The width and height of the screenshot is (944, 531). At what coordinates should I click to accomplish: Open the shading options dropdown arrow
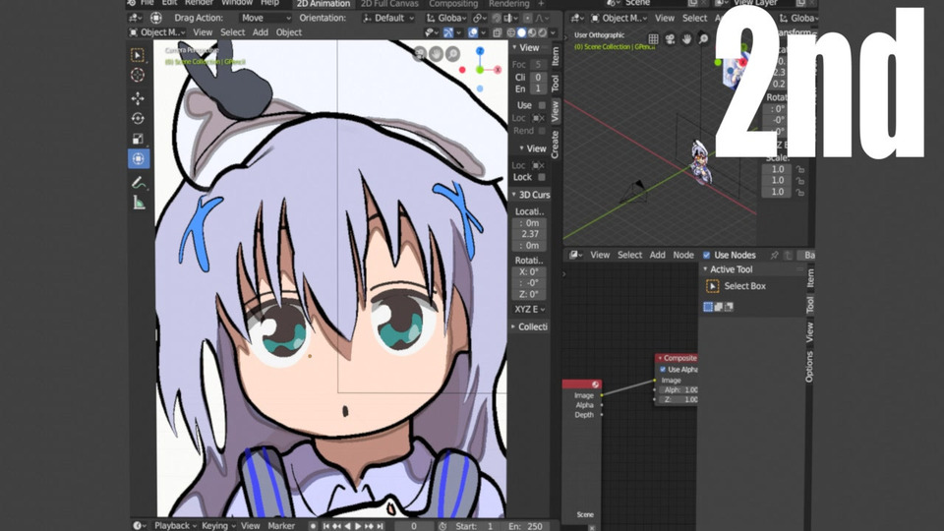point(553,32)
